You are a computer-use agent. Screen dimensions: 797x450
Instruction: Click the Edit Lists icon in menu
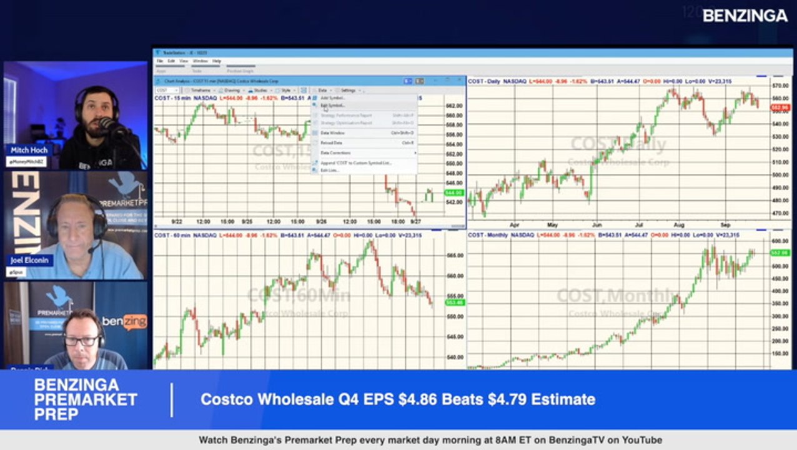315,170
